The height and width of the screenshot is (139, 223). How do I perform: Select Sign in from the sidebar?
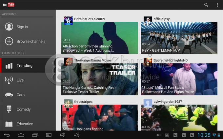point(28,27)
